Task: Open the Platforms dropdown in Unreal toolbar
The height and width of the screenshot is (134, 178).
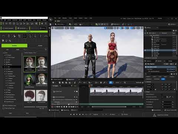Action: coord(115,24)
